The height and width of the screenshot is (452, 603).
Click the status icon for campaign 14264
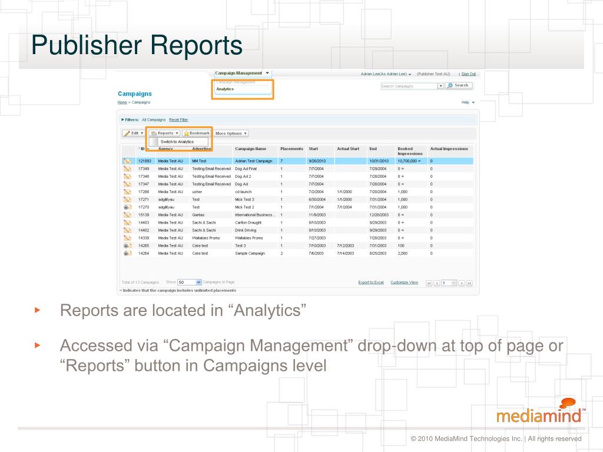click(127, 253)
